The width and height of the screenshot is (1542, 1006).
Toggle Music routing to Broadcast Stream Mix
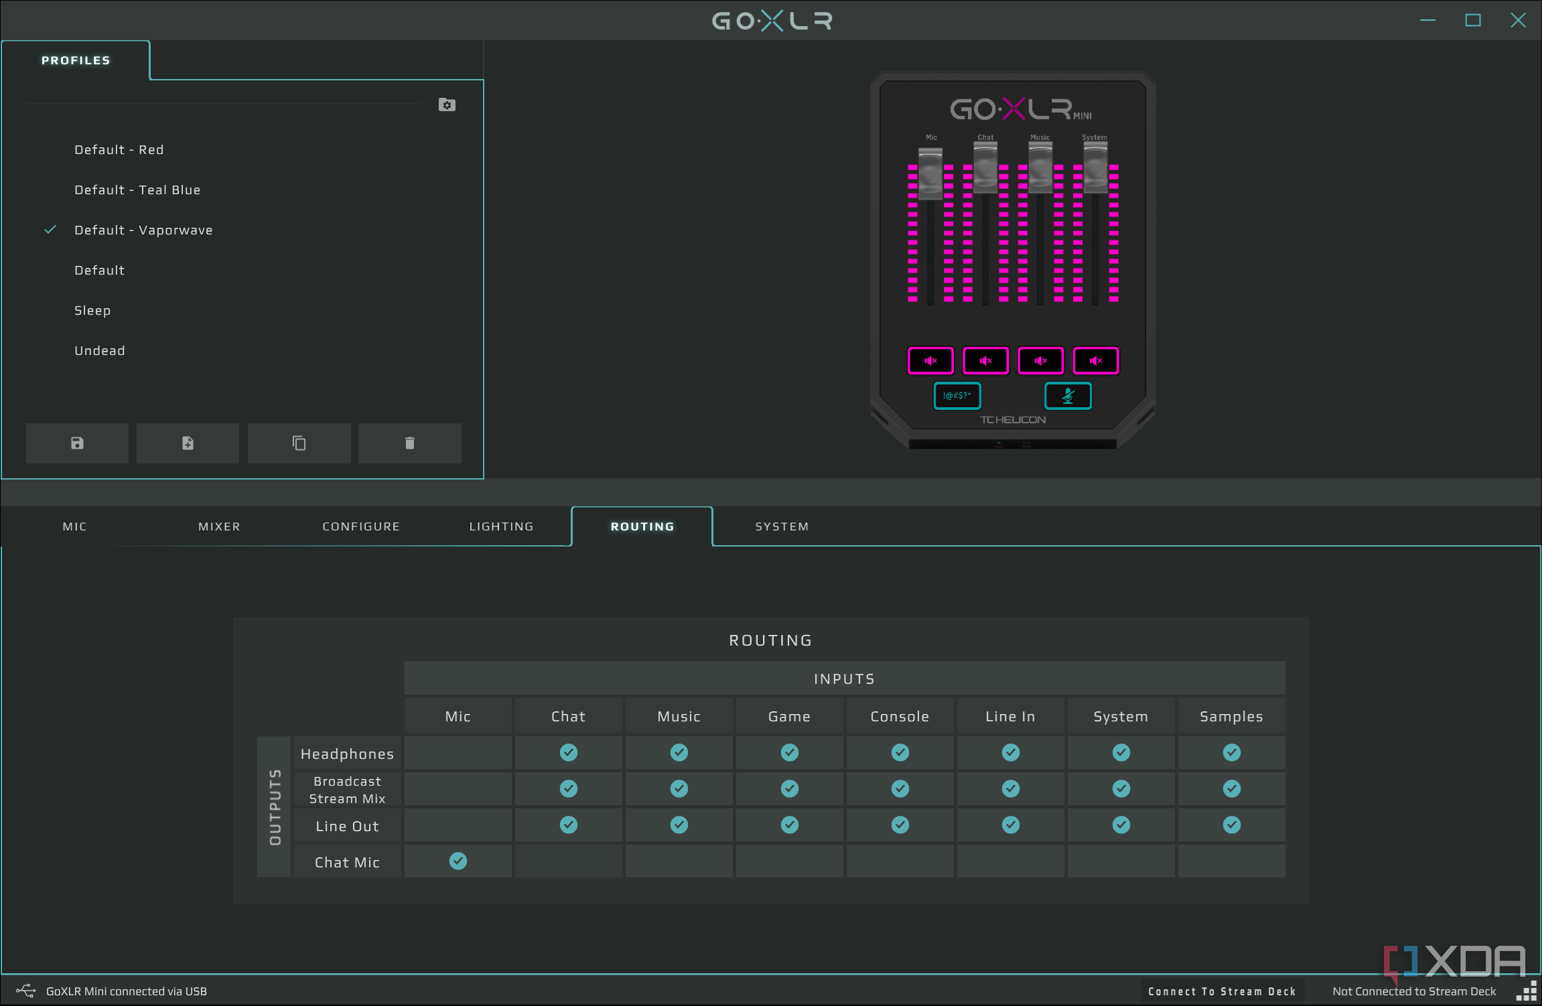tap(679, 789)
